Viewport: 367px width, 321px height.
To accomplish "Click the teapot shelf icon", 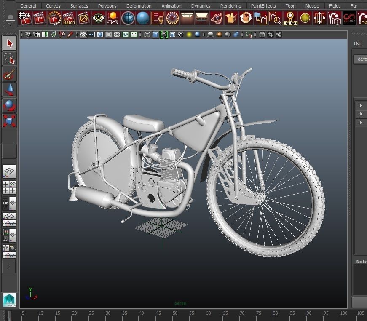I will click(x=217, y=18).
